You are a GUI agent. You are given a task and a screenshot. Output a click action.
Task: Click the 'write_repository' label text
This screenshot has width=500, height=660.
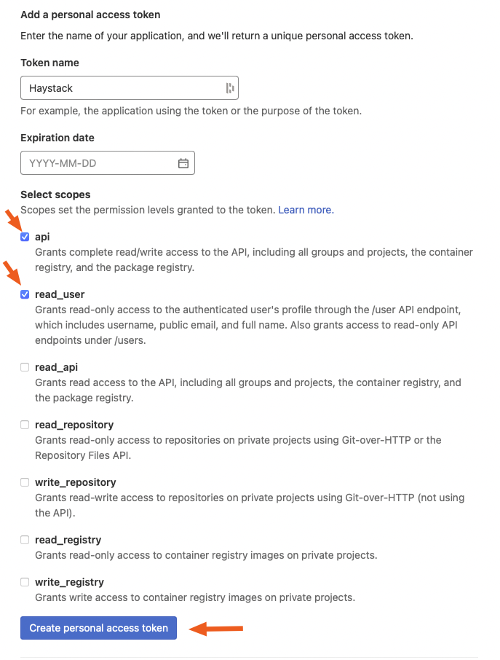75,482
